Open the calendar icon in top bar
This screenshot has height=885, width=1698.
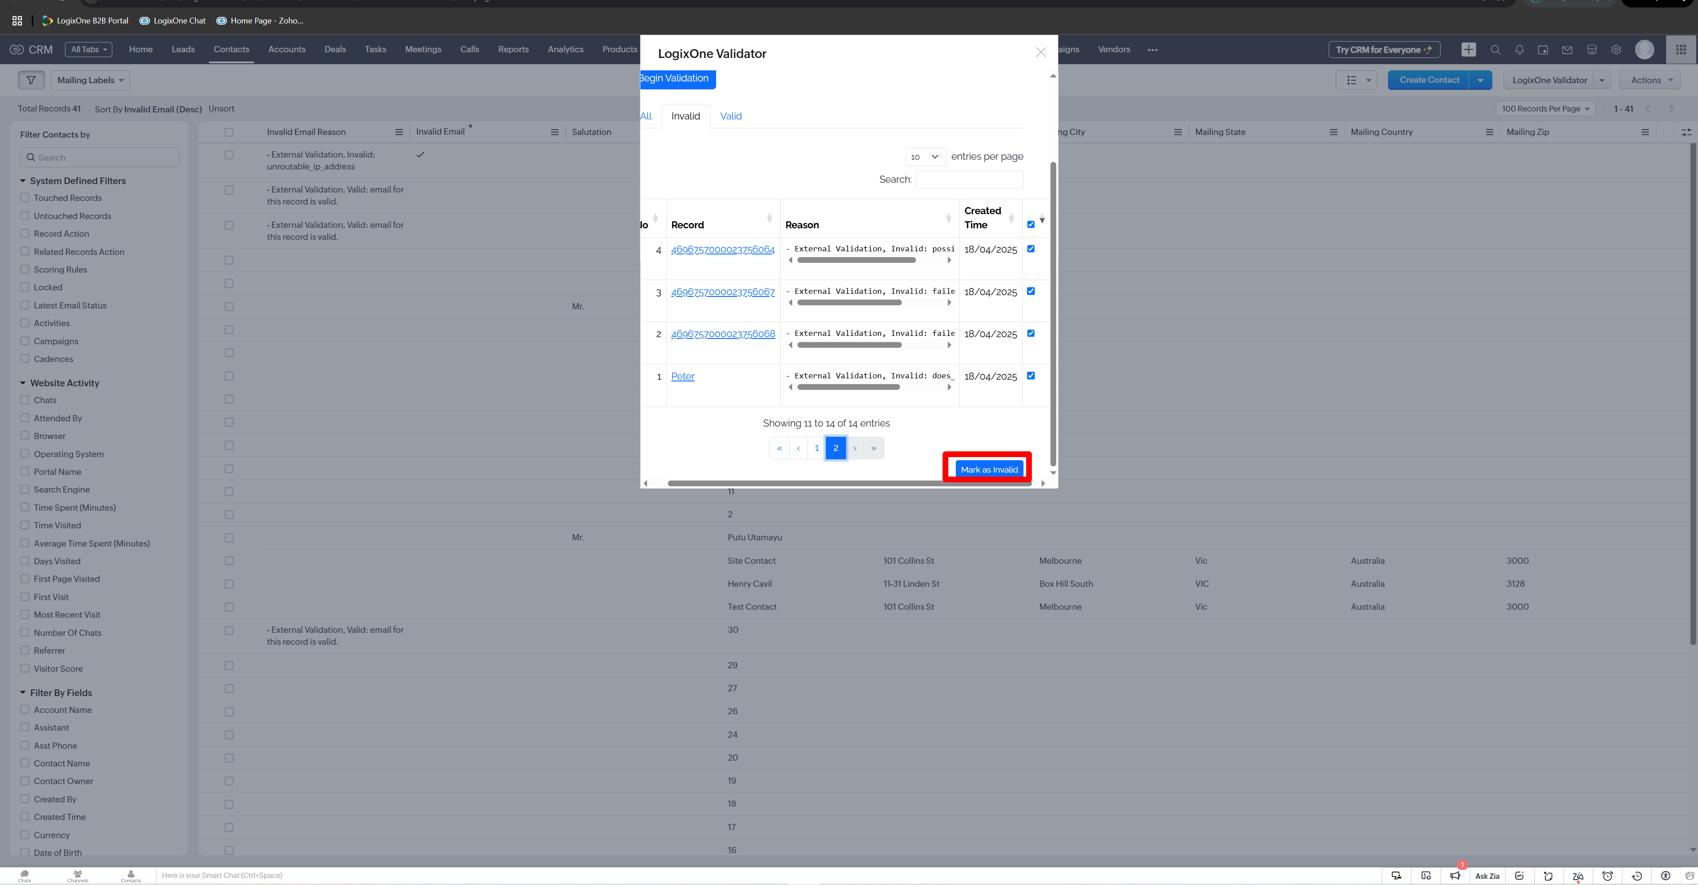click(1542, 50)
